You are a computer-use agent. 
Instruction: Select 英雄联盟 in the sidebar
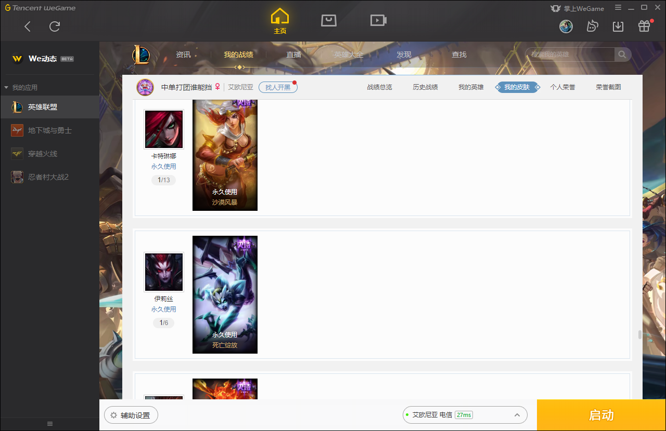49,107
